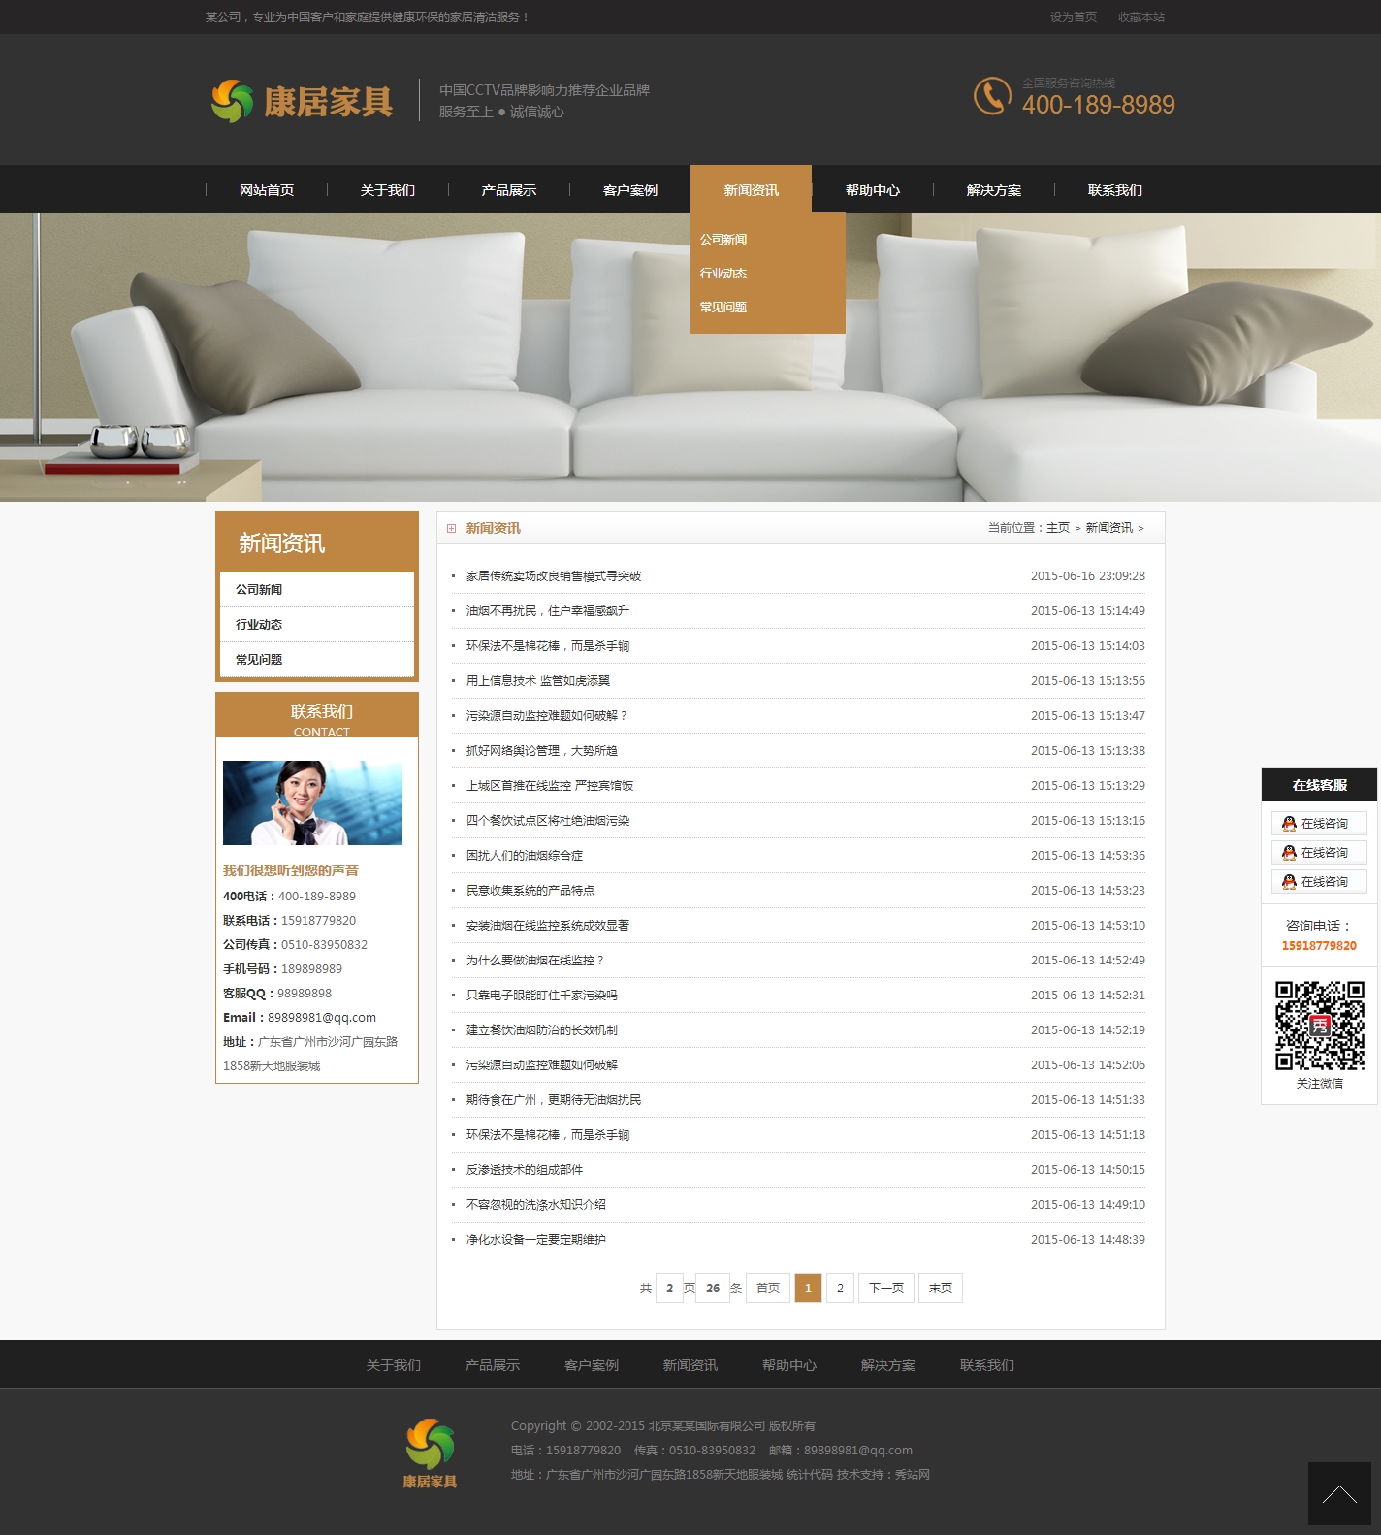Click the first 在线咨询 QQ penguin icon
Viewport: 1381px width, 1535px height.
click(x=1289, y=824)
